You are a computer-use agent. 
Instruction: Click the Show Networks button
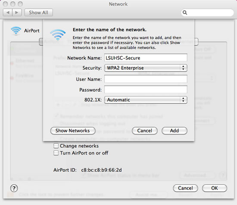click(x=73, y=130)
